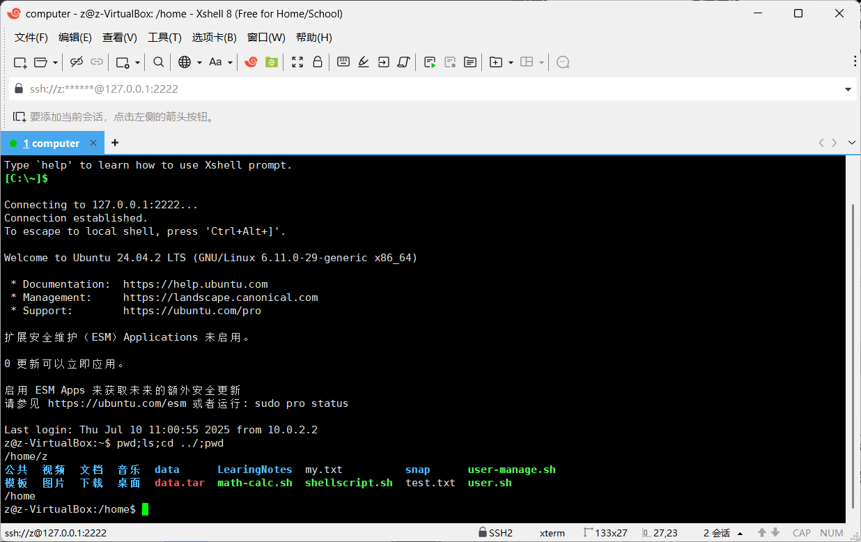The image size is (861, 542).
Task: Go to previous tab with left chevron
Action: click(821, 143)
